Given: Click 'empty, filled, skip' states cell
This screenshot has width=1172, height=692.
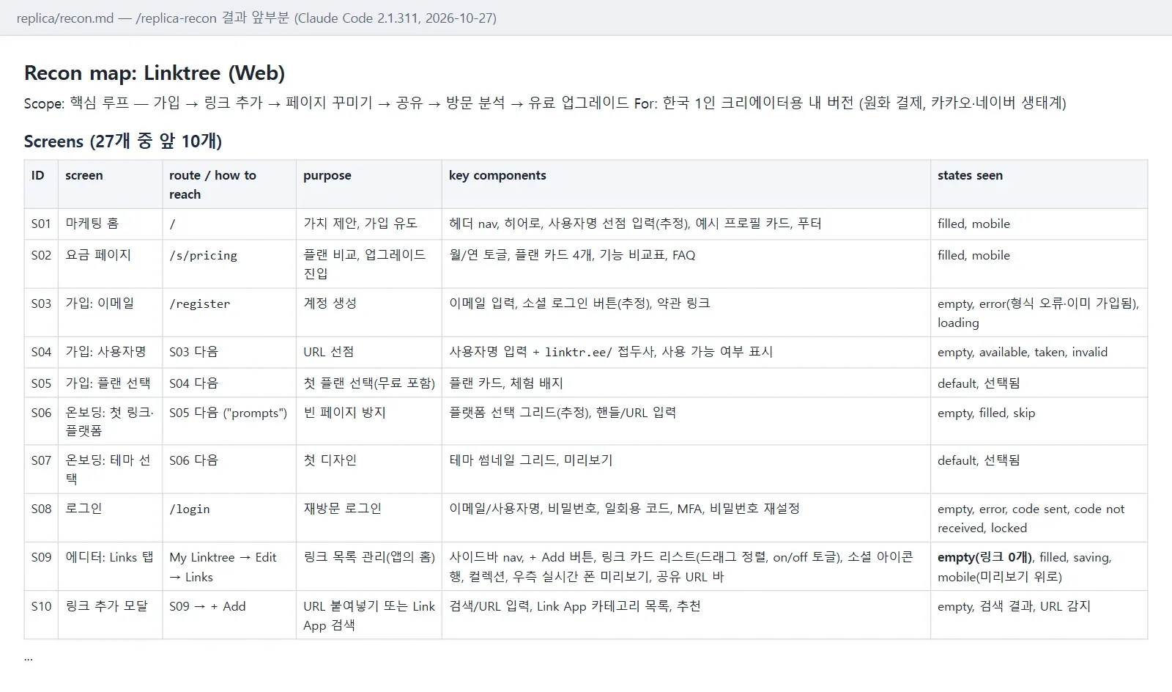Looking at the screenshot, I should click(1039, 422).
